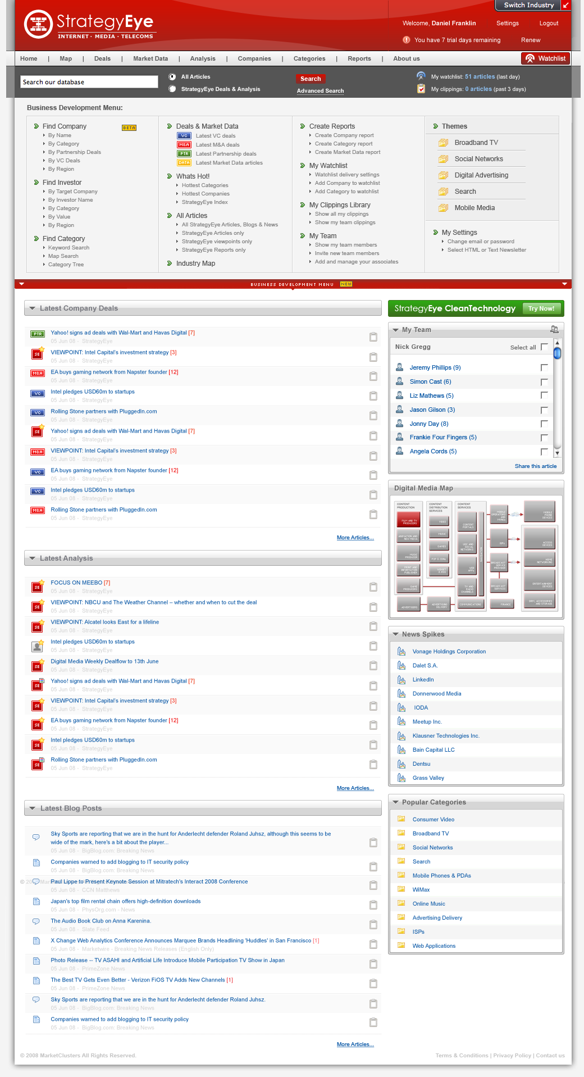
Task: Open the Companies navigation menu
Action: (254, 58)
